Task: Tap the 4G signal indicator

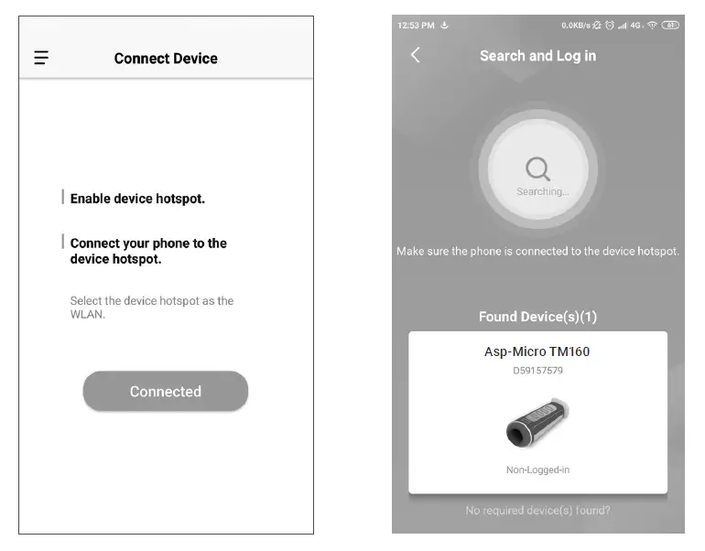Action: [x=635, y=25]
